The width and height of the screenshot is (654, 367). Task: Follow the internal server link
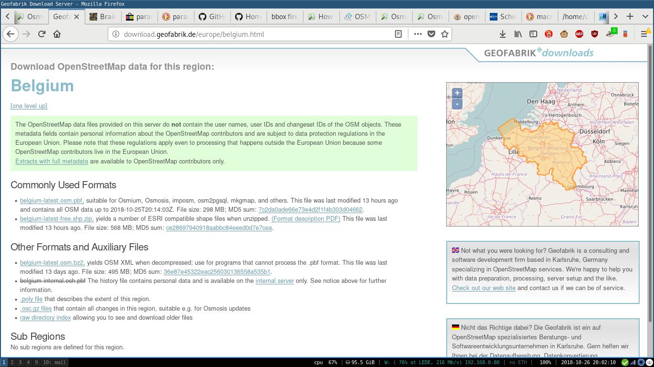[275, 281]
